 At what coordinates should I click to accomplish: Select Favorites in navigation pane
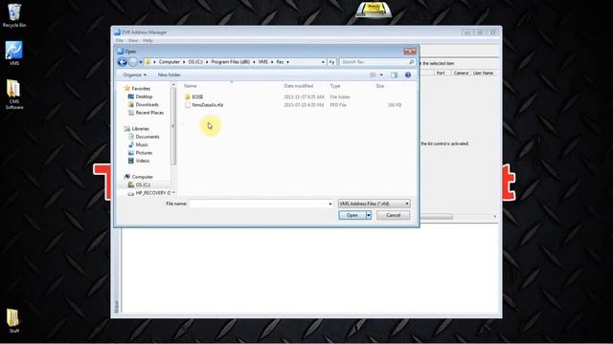tap(137, 89)
